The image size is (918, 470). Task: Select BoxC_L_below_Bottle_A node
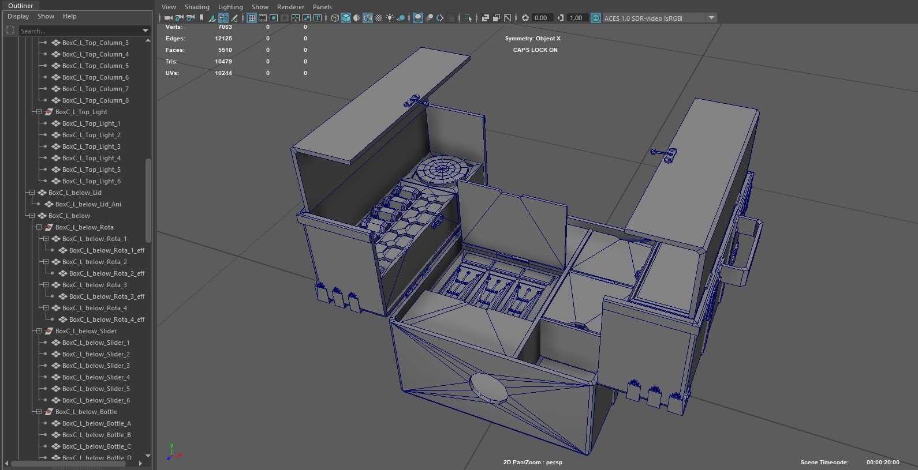tap(96, 423)
